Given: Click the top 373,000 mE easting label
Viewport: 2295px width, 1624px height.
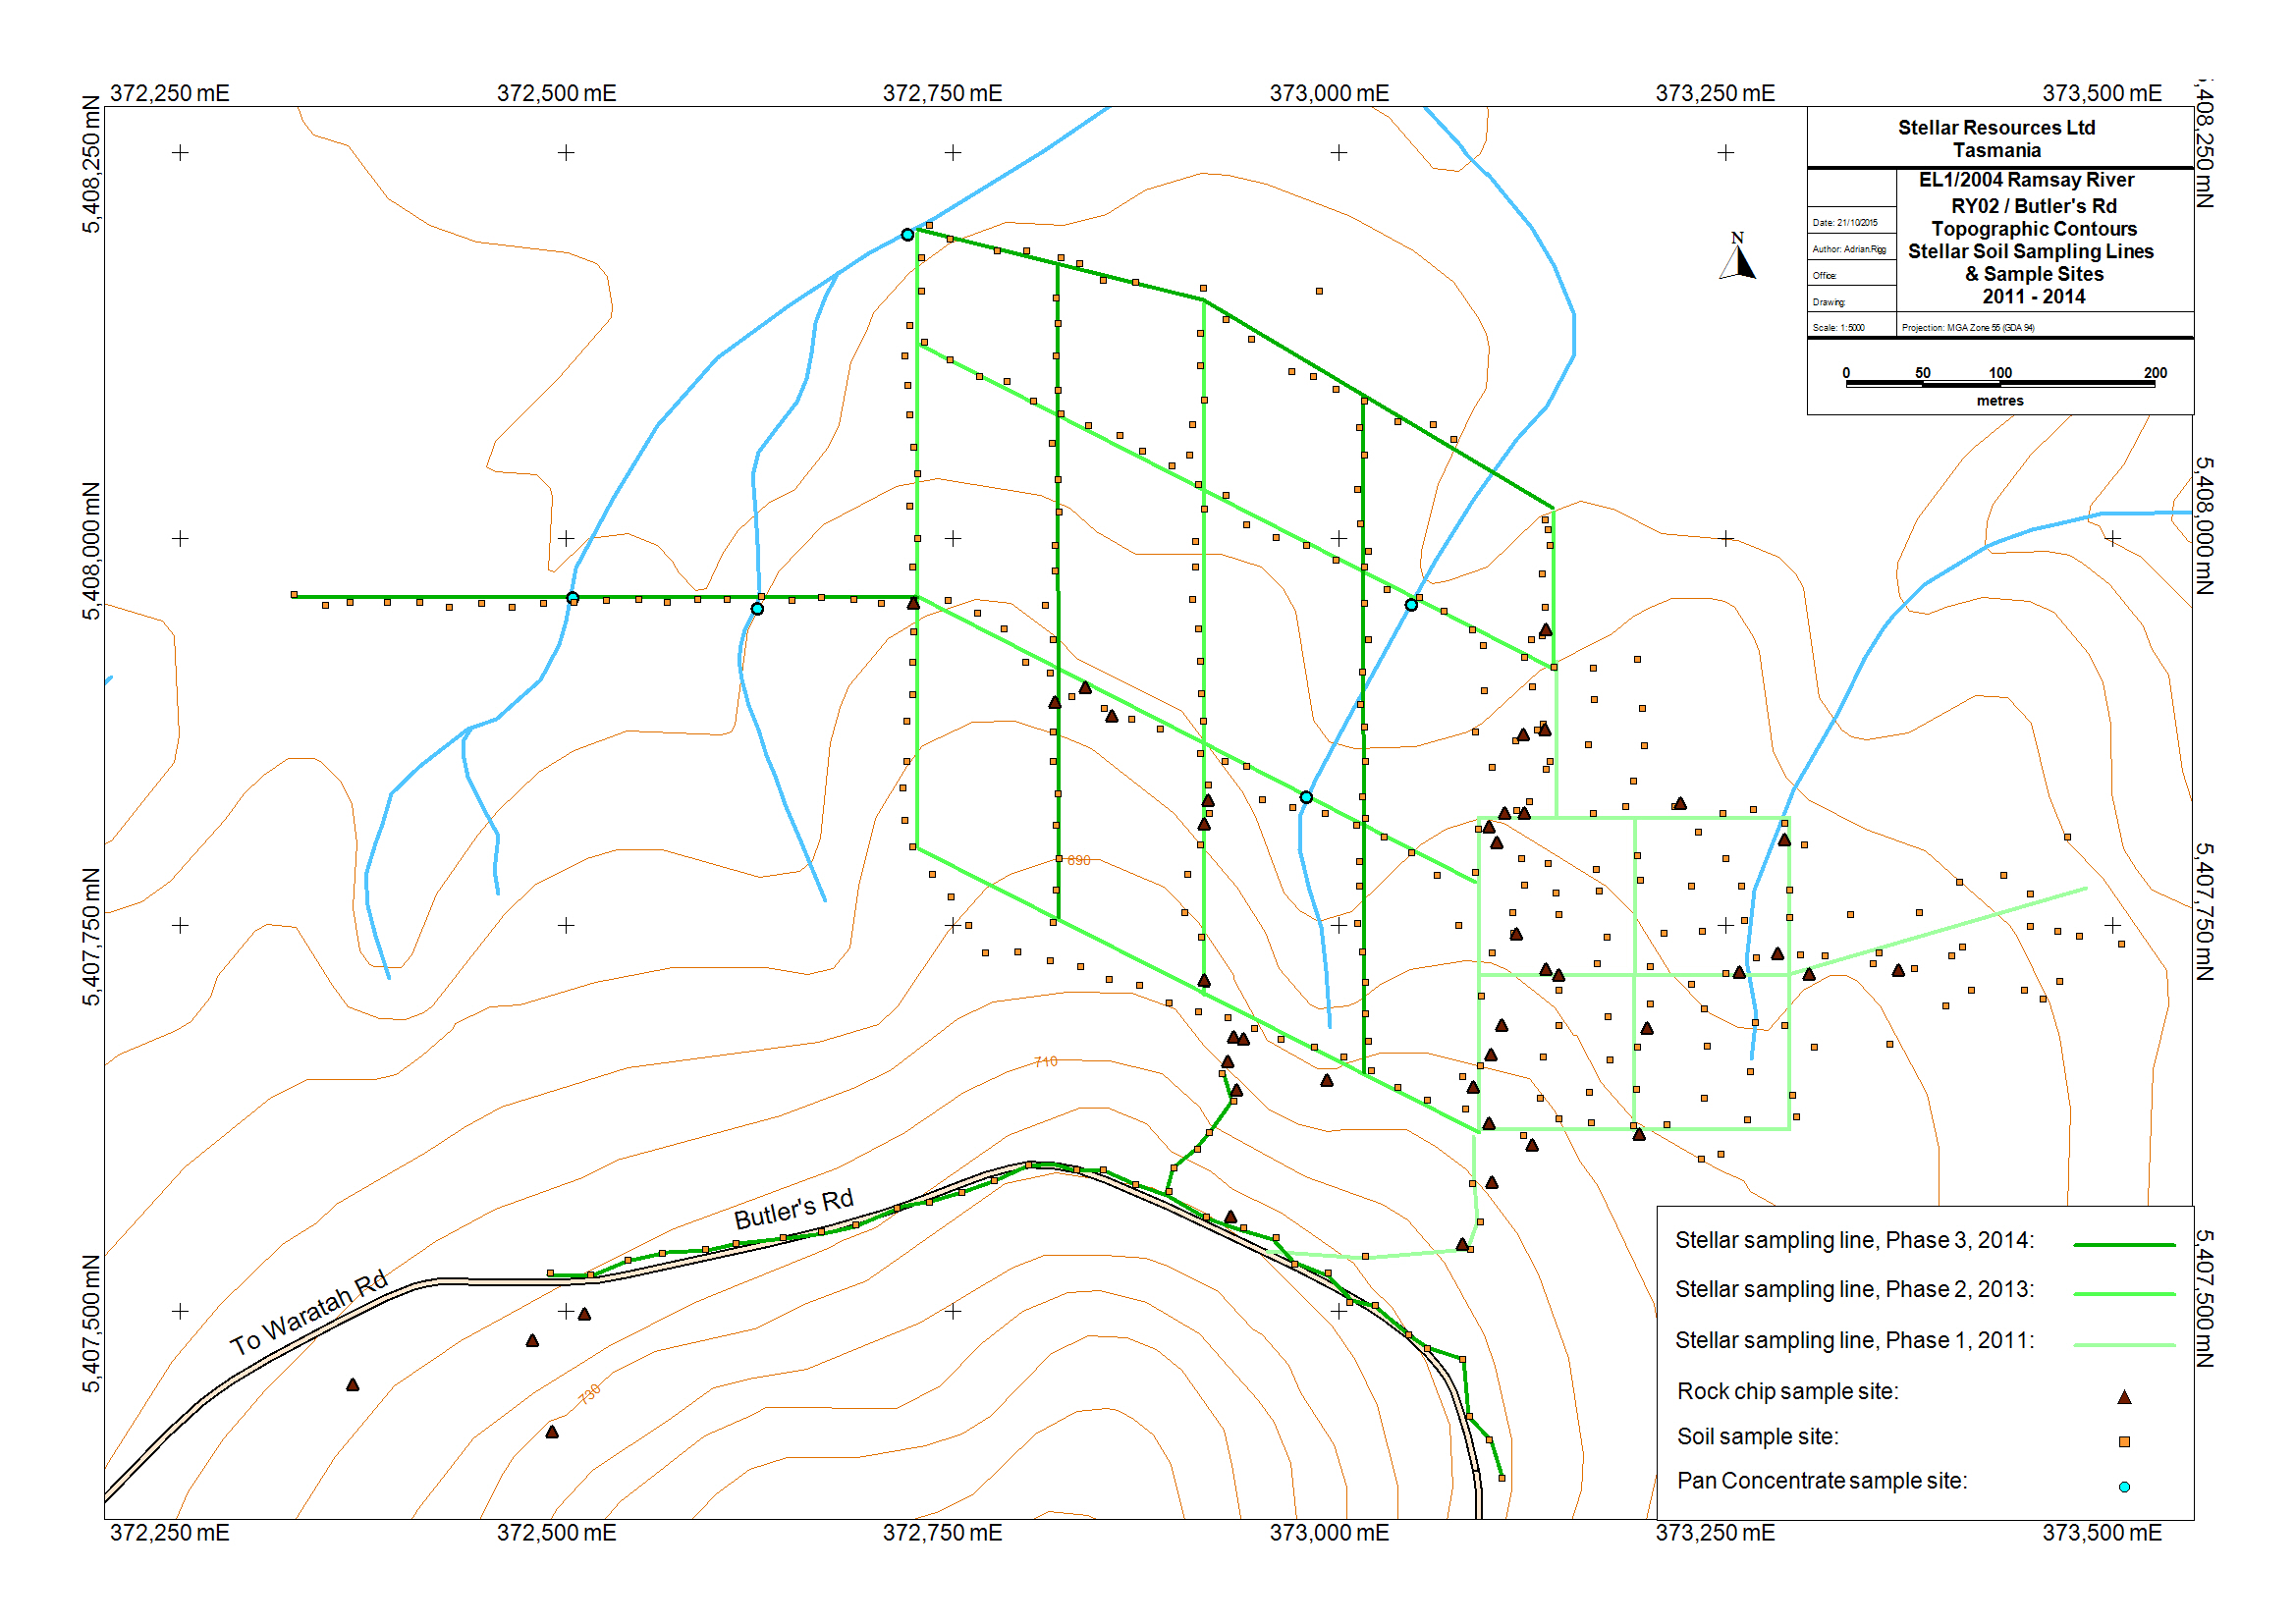Looking at the screenshot, I should click(1329, 93).
